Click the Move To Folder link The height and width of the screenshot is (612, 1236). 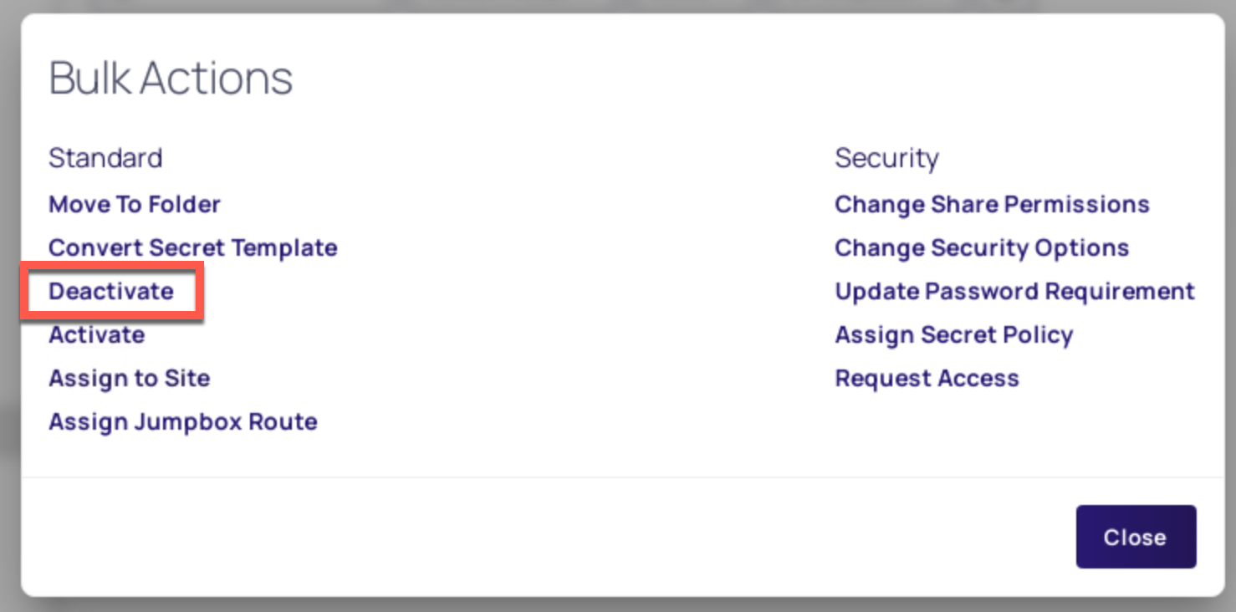click(x=134, y=205)
